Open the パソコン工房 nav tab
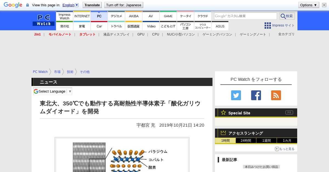Image resolution: width=329 pixels, height=172 pixels. pyautogui.click(x=186, y=26)
